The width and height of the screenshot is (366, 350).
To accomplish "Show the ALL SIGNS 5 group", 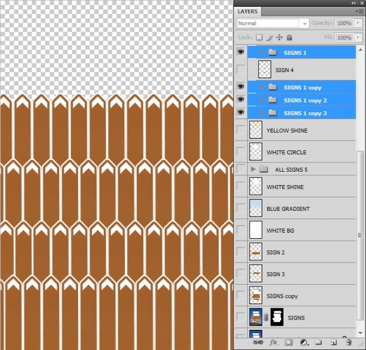I will 241,169.
